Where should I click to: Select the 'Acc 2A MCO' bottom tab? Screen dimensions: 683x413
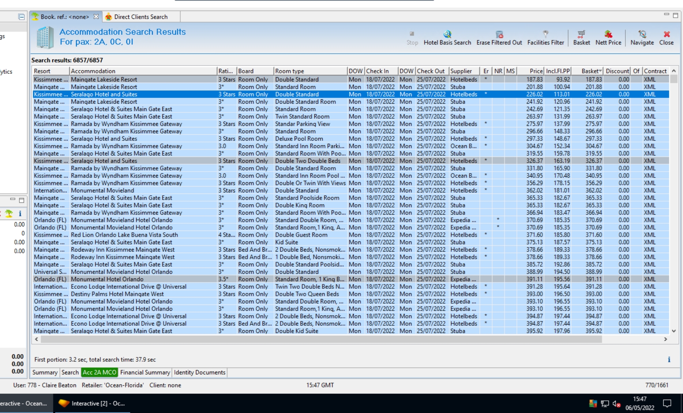tap(99, 372)
